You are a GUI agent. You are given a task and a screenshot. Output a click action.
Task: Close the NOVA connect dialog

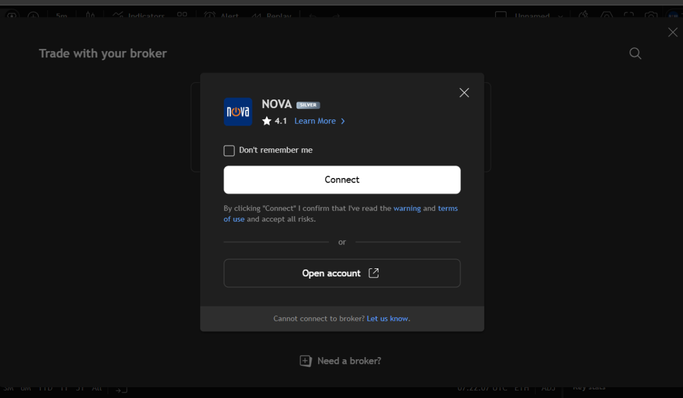click(464, 93)
